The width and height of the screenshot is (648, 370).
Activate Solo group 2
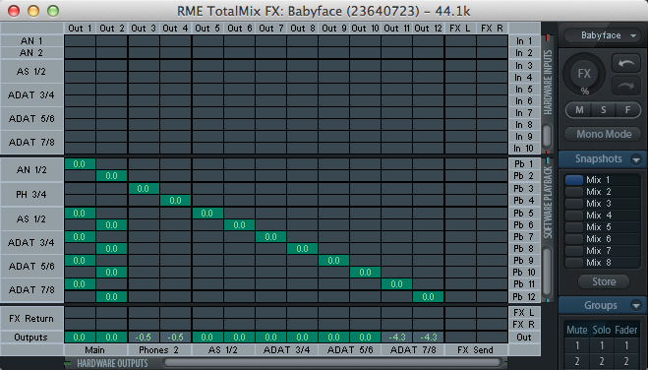(x=602, y=360)
